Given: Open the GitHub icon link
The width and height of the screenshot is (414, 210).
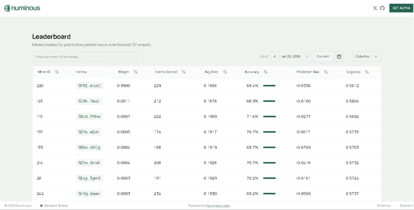Looking at the screenshot, I should coord(382,8).
